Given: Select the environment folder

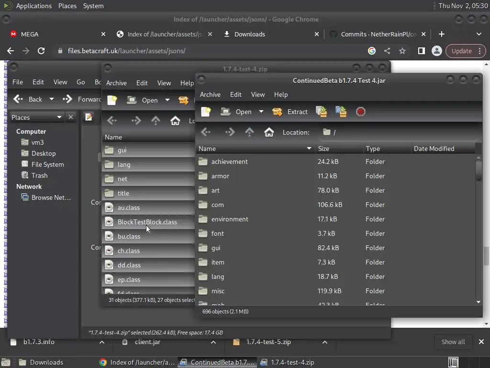Looking at the screenshot, I should (336, 219).
